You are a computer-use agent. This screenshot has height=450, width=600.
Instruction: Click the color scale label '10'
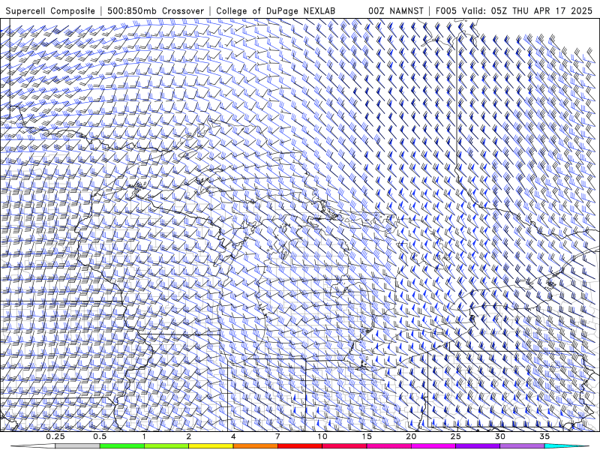(322, 436)
